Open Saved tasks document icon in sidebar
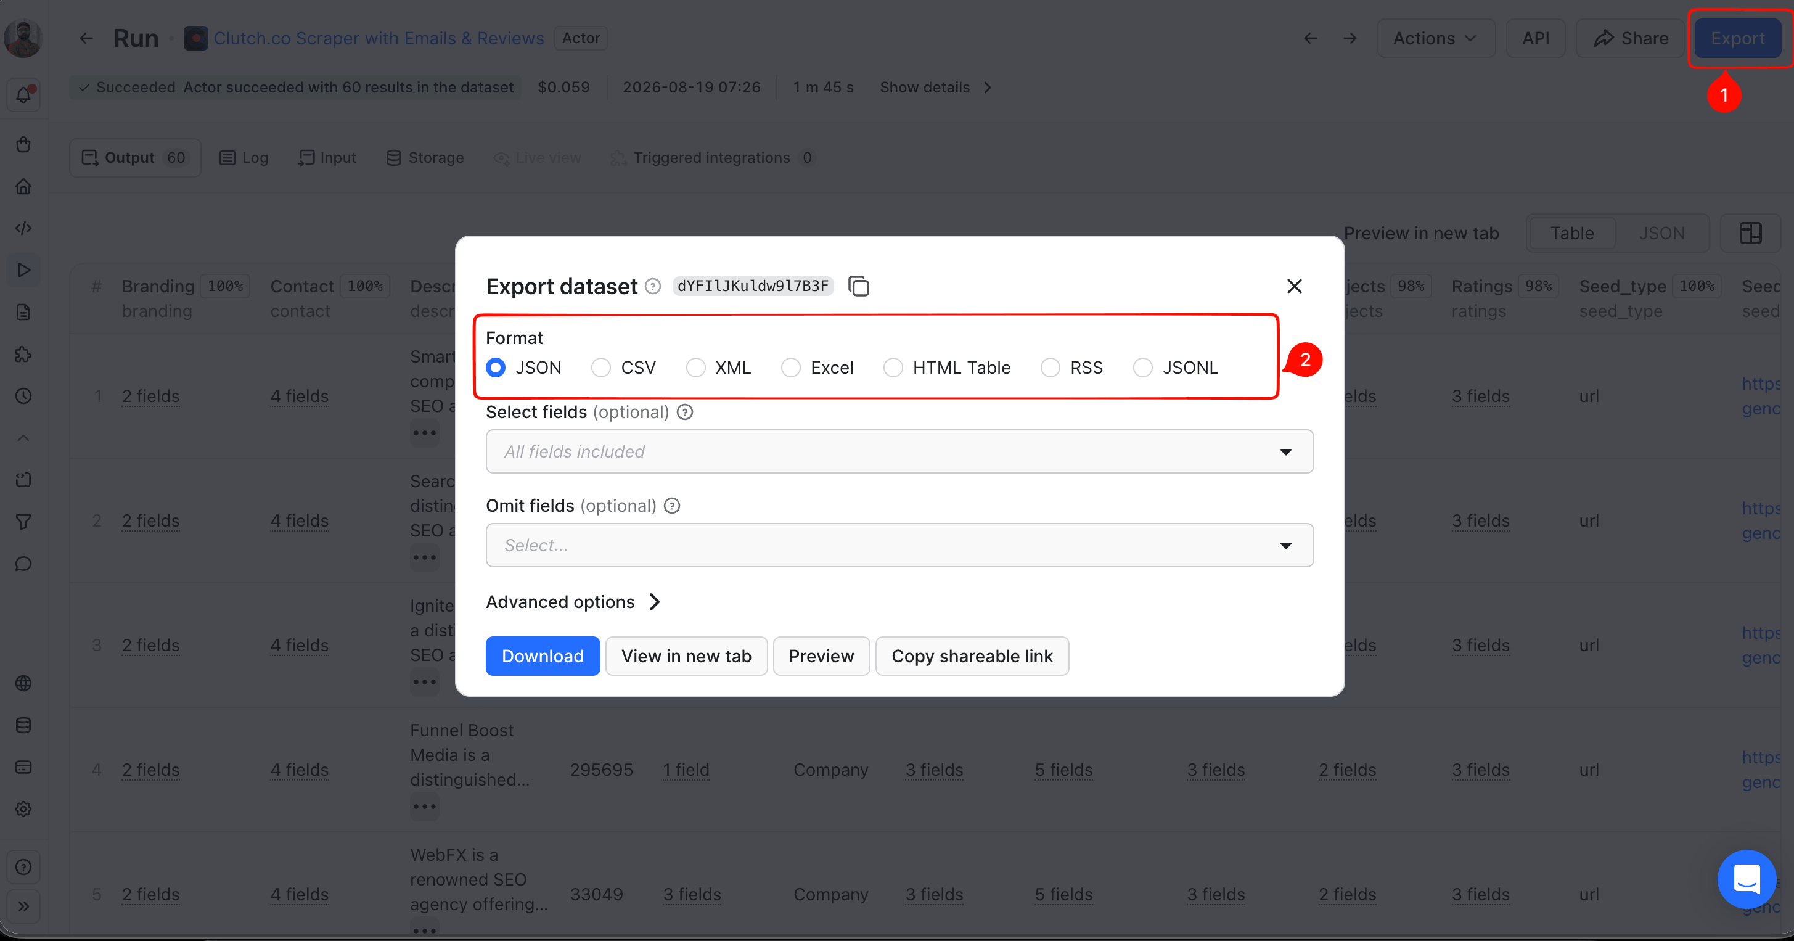Screen dimensions: 1794x941 23,312
